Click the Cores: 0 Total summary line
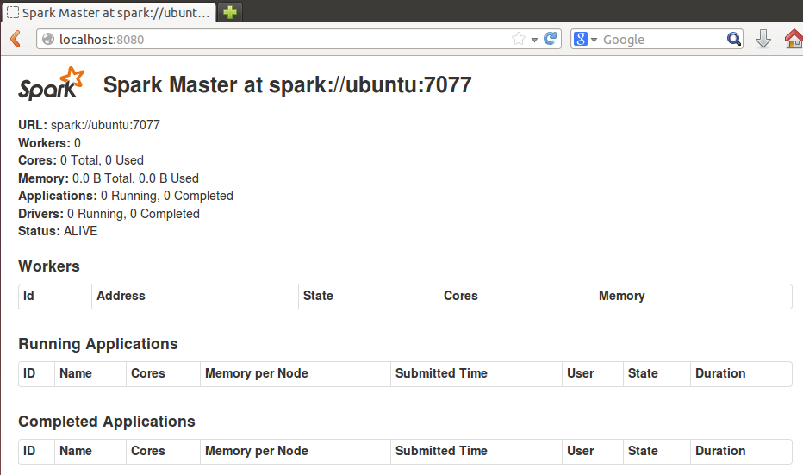The image size is (803, 475). pyautogui.click(x=81, y=160)
